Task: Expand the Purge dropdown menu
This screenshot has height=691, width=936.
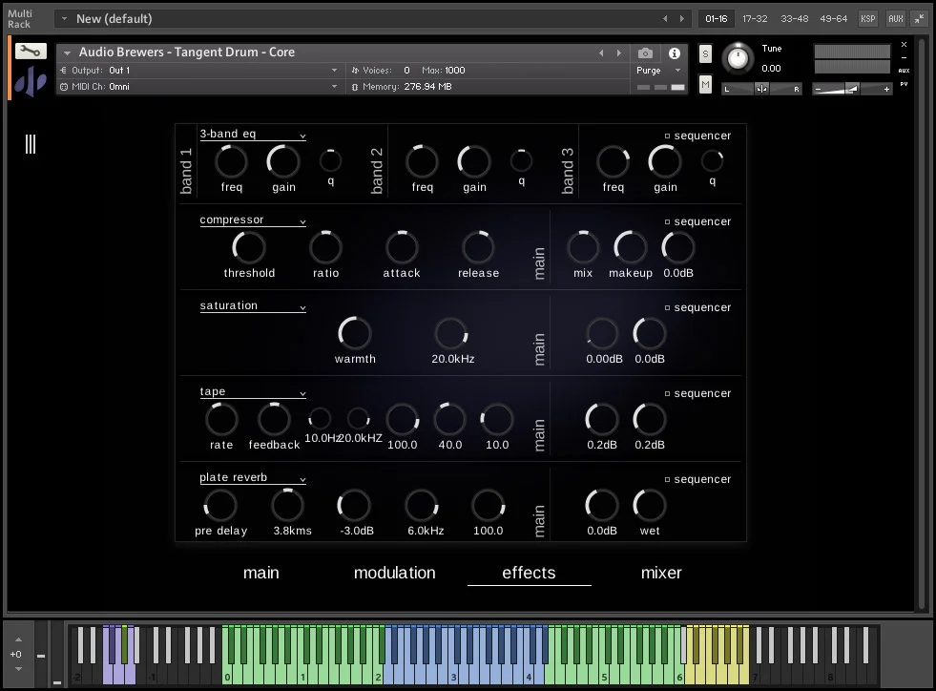Action: [659, 71]
